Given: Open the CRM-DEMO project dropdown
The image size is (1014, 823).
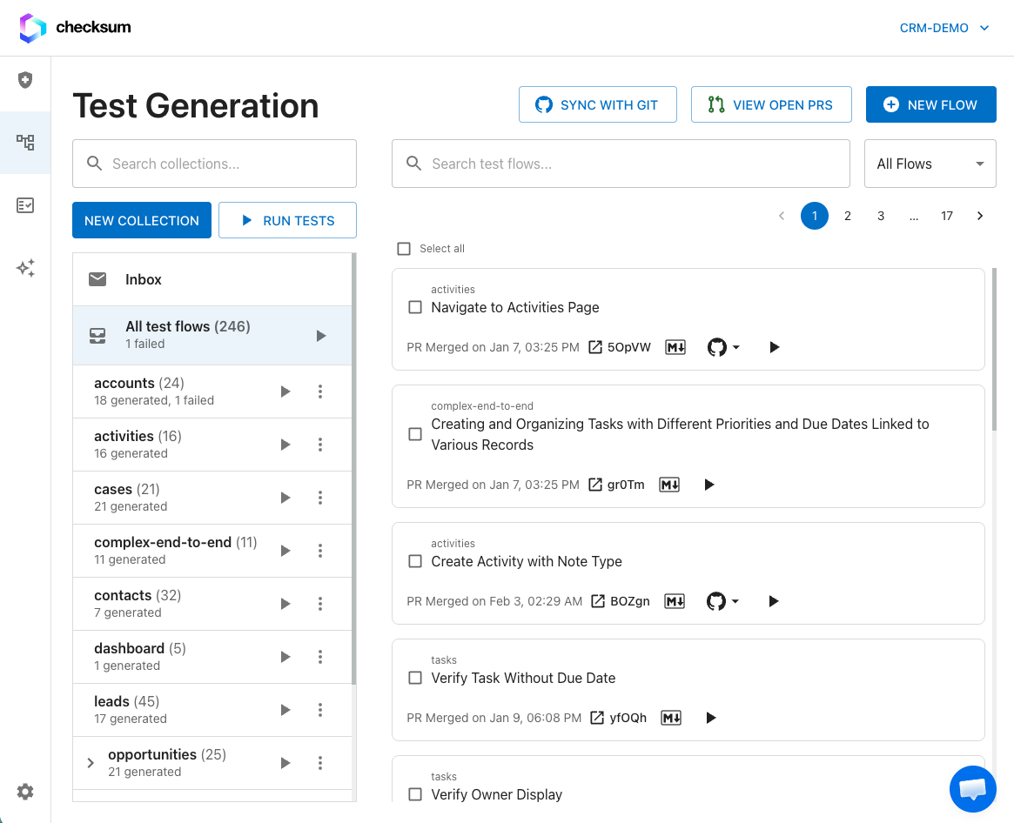Looking at the screenshot, I should point(944,27).
